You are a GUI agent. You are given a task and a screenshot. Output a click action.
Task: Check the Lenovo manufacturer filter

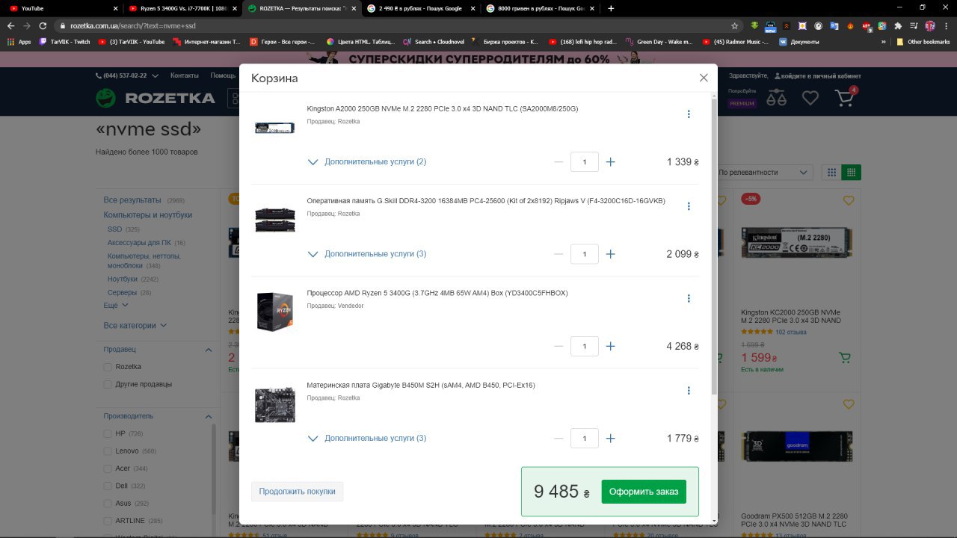pos(108,451)
